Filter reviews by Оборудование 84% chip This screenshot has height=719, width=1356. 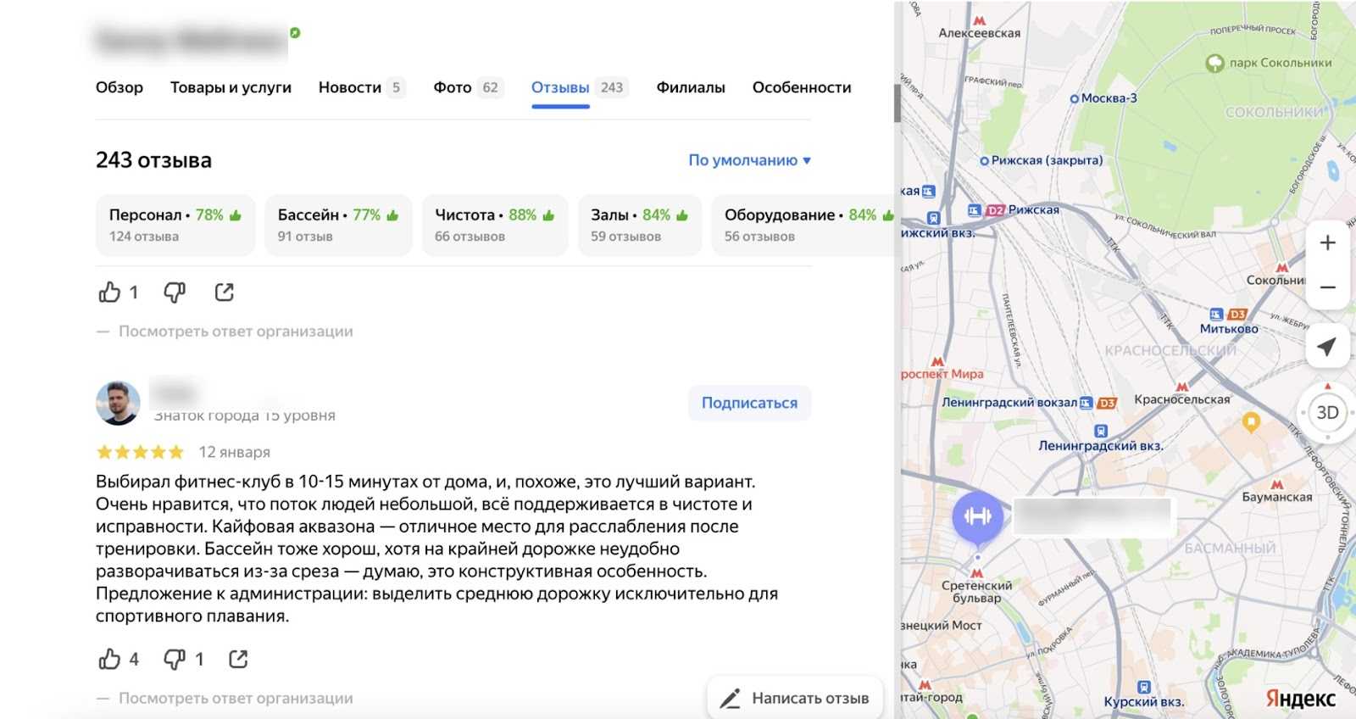[x=803, y=226]
